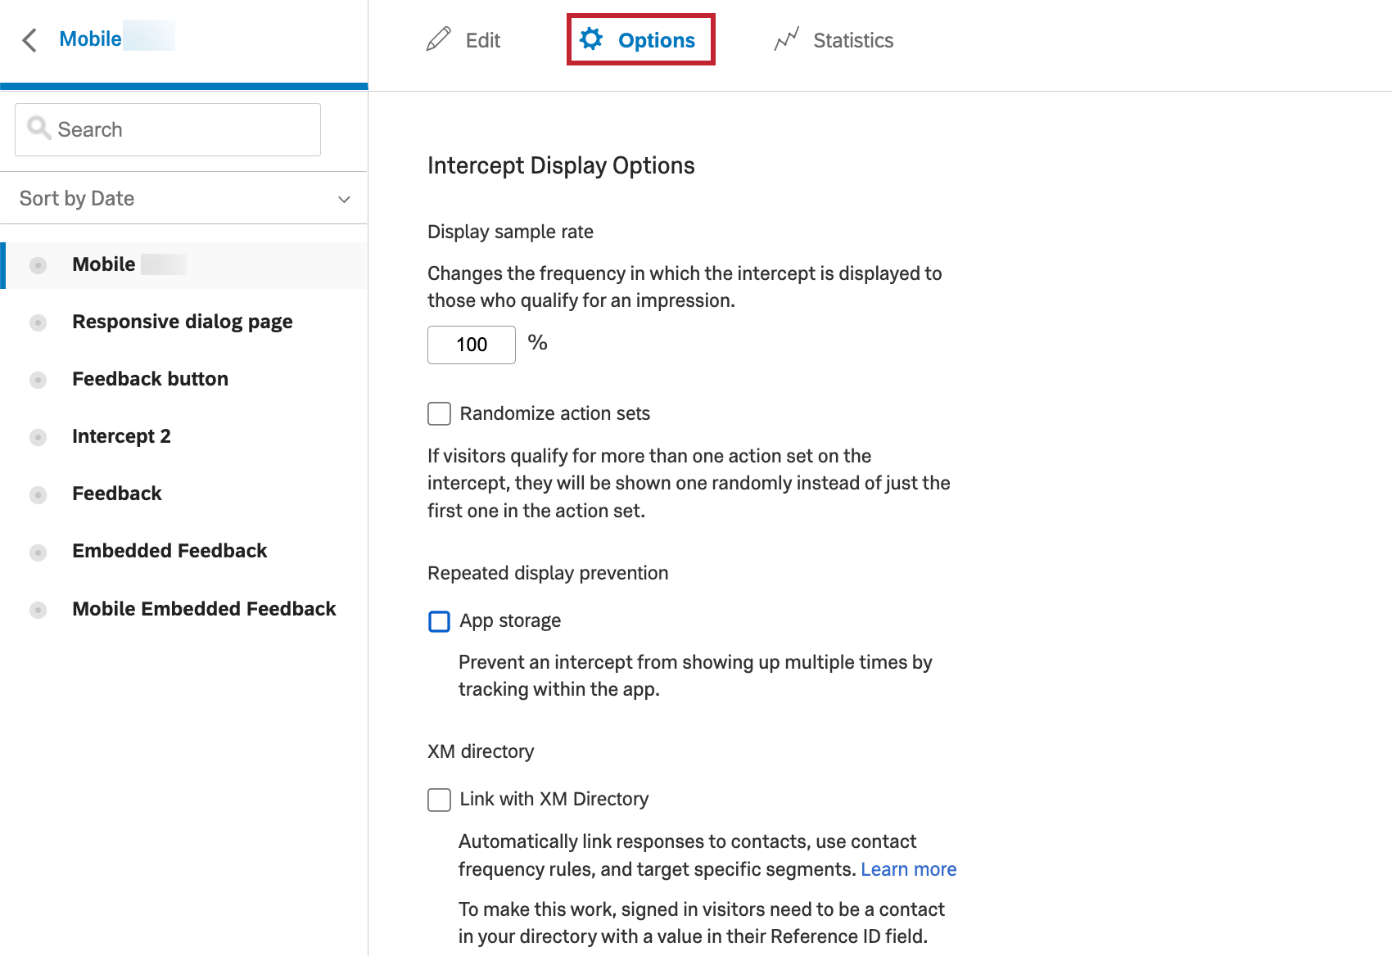Screen dimensions: 1392x956
Task: Select Mobile Embedded Feedback intercept
Action: point(204,609)
